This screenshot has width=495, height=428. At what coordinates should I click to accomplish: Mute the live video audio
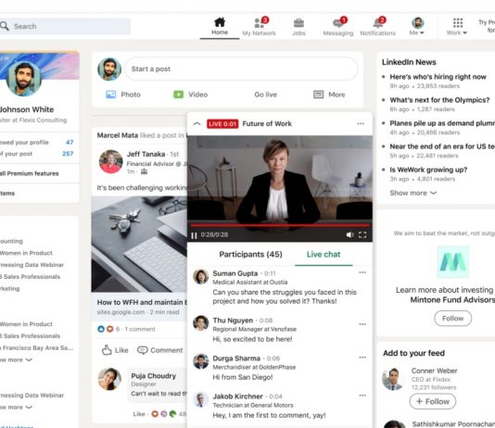349,235
